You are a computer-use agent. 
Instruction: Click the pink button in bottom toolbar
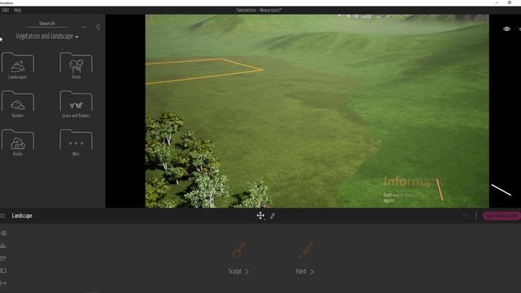click(x=501, y=216)
